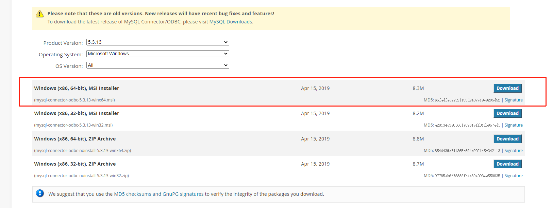Click the mysql-connector-odbc-5.3.13-win32.msi filename
553x208 pixels.
point(73,125)
